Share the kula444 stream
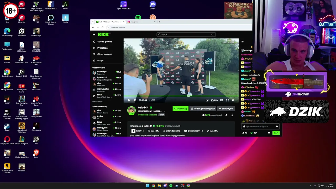 pos(226,115)
